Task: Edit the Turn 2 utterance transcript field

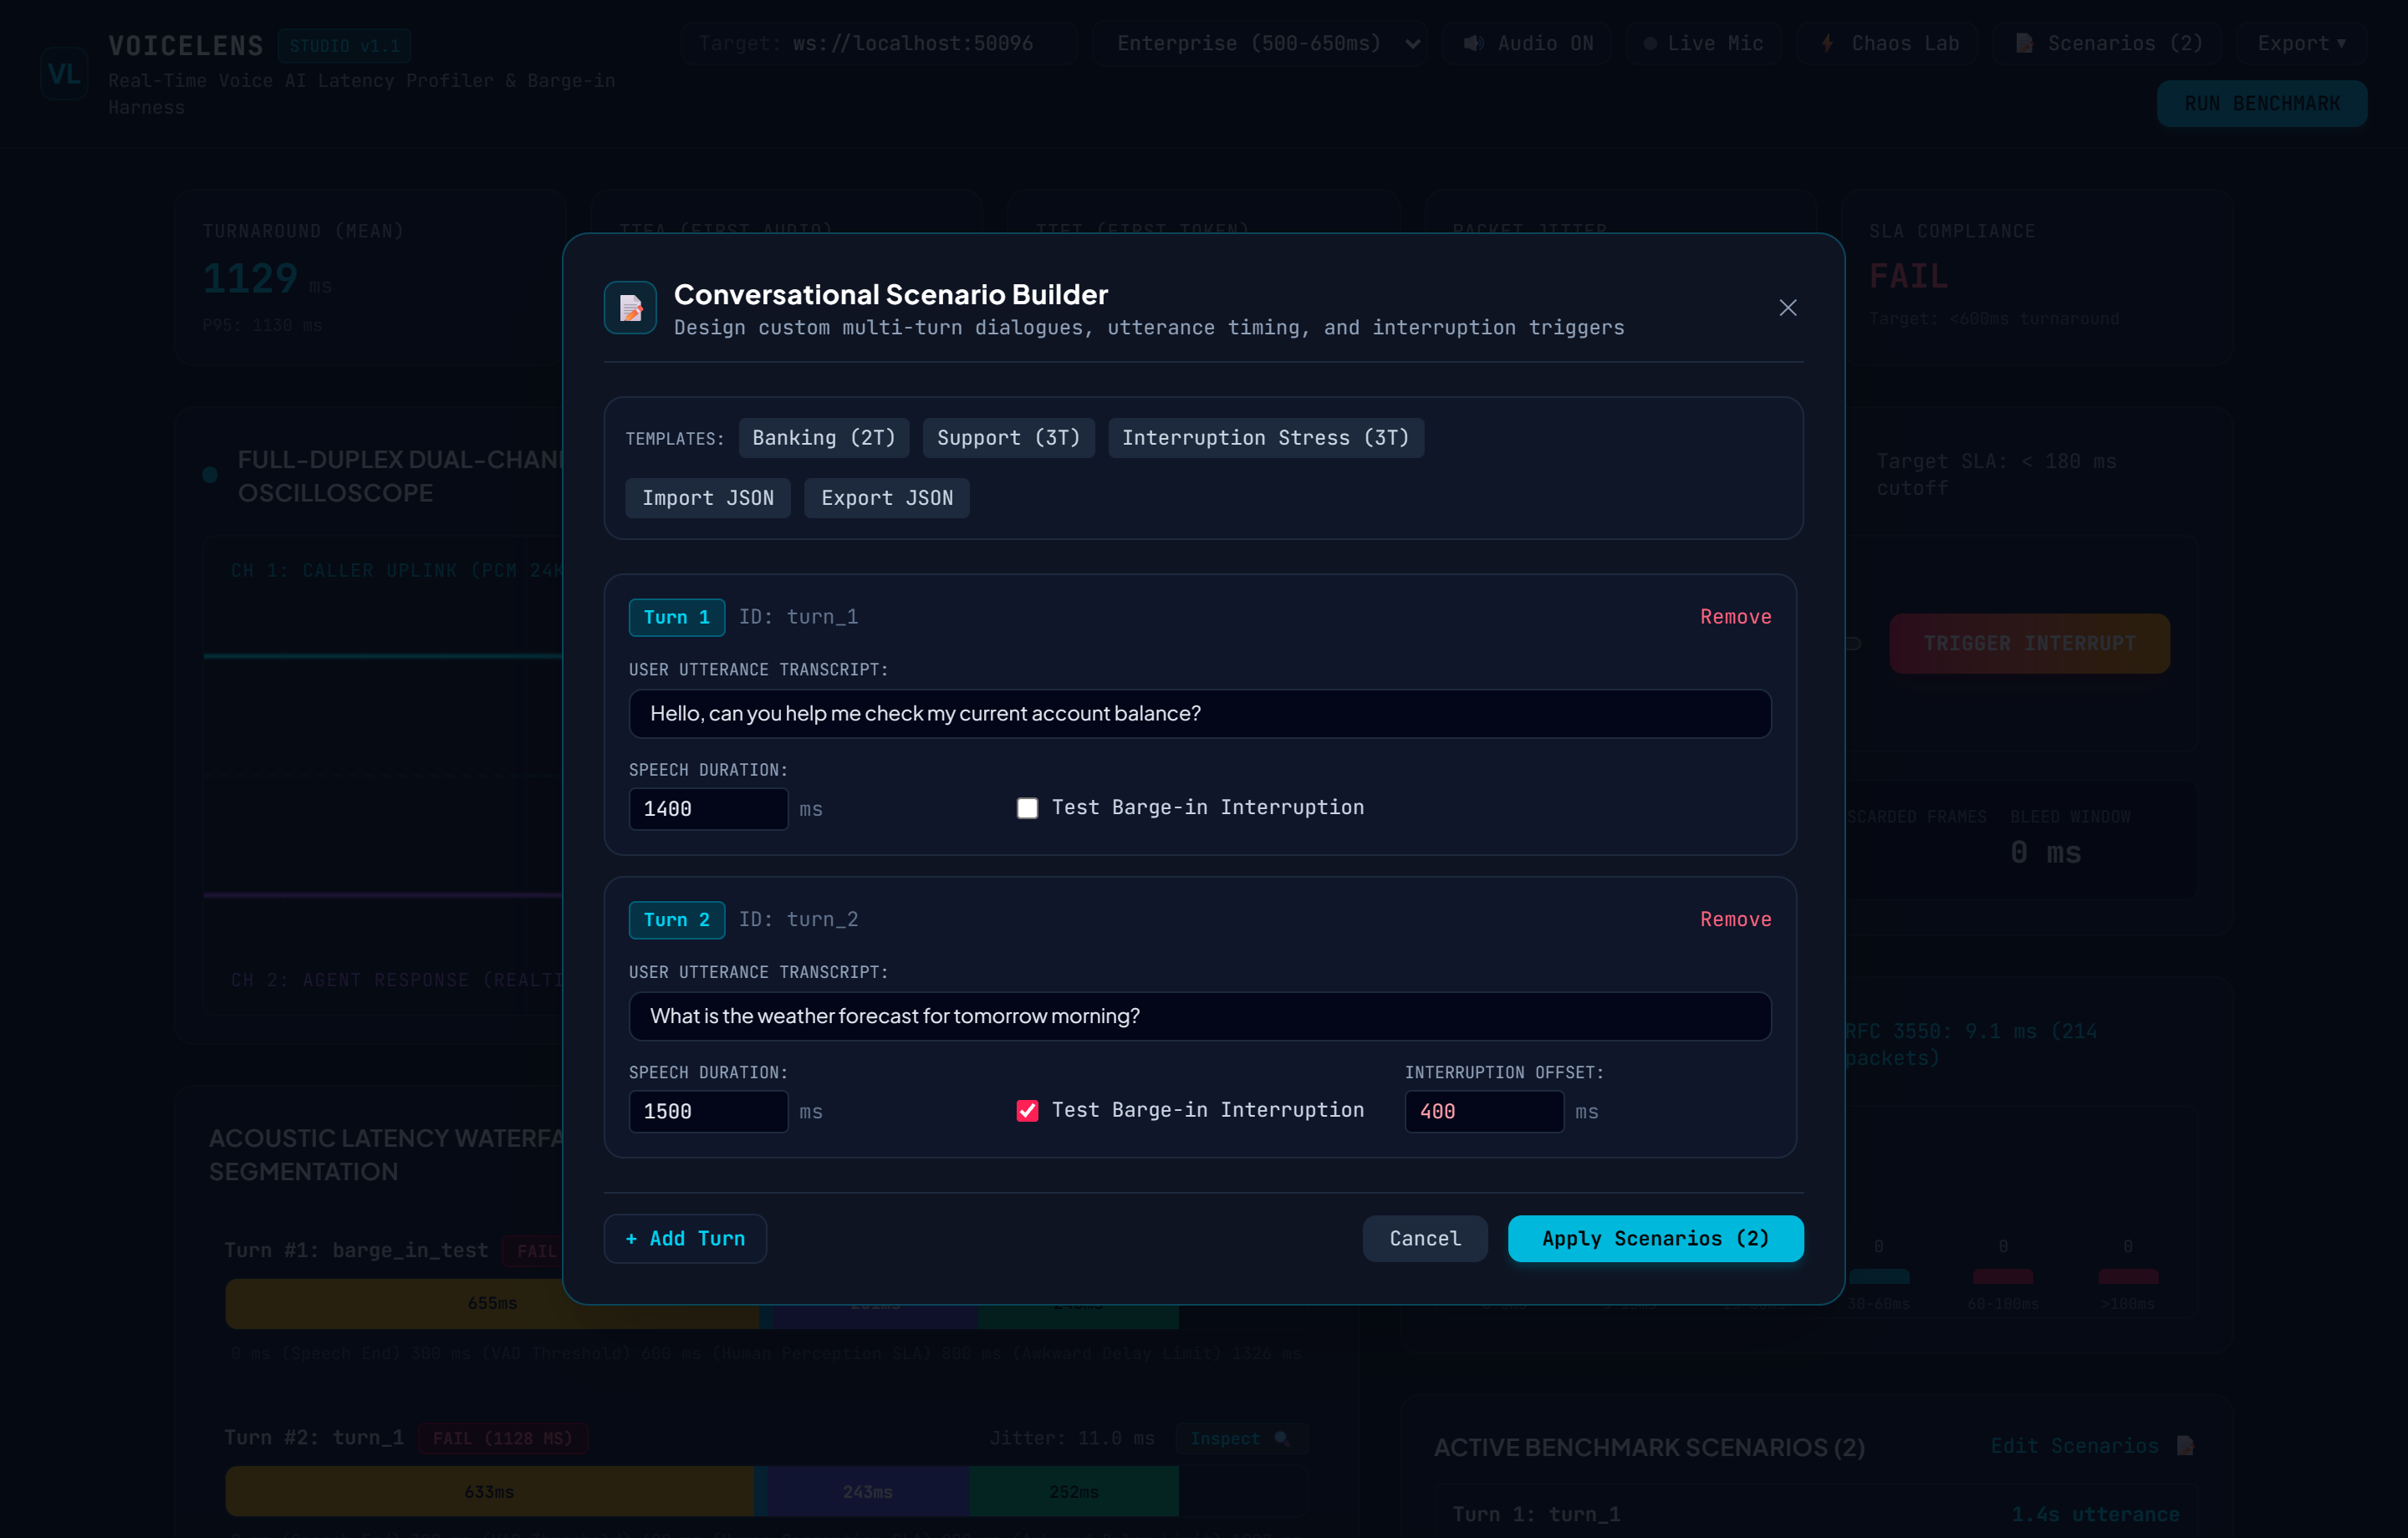Action: (x=1200, y=1016)
